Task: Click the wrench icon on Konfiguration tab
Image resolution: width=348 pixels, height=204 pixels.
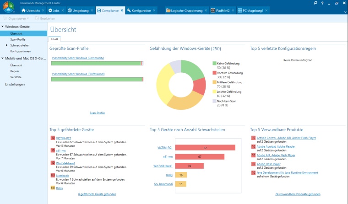Action: pos(129,11)
